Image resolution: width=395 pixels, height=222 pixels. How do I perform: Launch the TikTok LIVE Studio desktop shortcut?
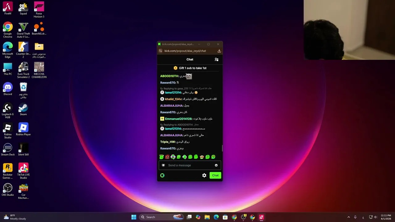tap(23, 171)
